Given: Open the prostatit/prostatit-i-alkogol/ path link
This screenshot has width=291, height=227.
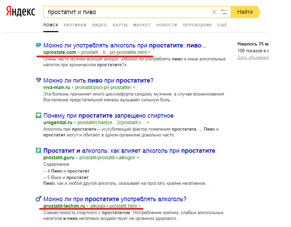Looking at the screenshot, I should coord(107,158).
